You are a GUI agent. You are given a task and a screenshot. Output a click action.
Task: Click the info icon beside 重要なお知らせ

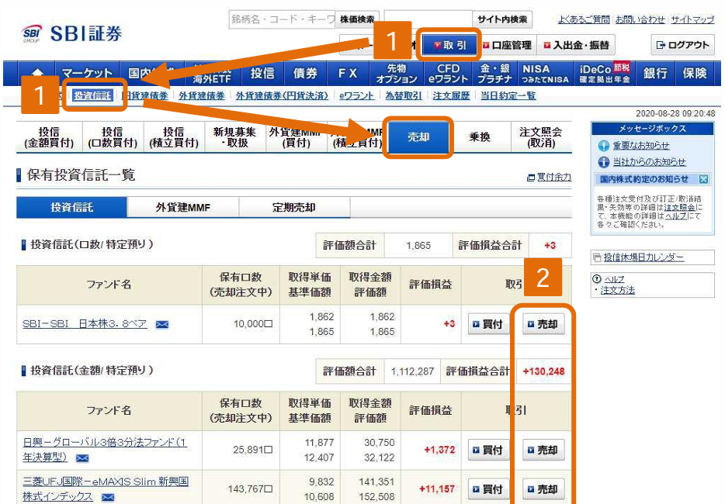(603, 146)
